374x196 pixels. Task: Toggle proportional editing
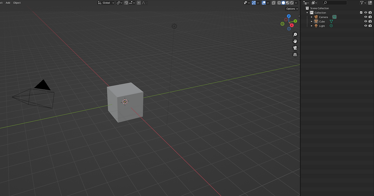139,3
